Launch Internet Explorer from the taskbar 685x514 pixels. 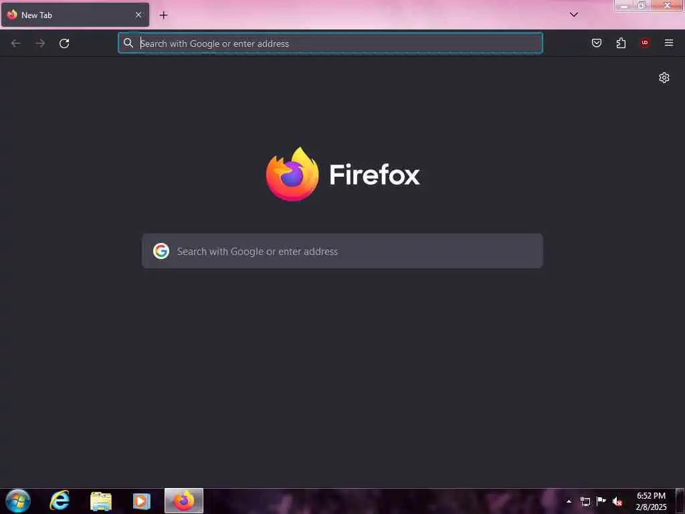(x=60, y=501)
